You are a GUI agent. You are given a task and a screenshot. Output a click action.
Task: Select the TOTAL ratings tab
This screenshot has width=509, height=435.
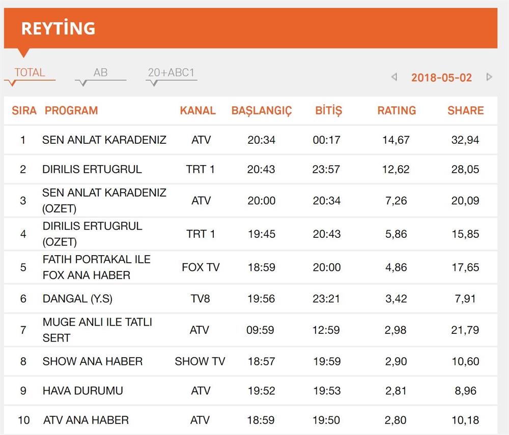pos(30,73)
